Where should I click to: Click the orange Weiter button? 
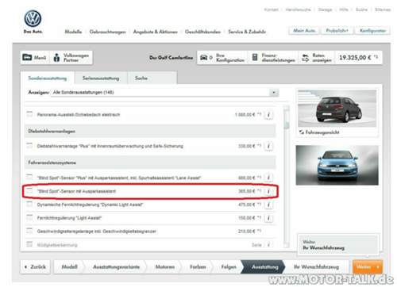[x=368, y=267]
